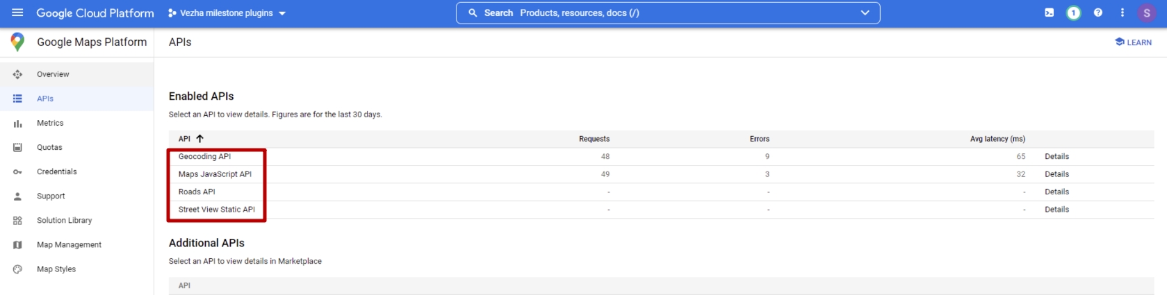Open the hamburger navigation menu
Image resolution: width=1167 pixels, height=295 pixels.
pyautogui.click(x=17, y=12)
